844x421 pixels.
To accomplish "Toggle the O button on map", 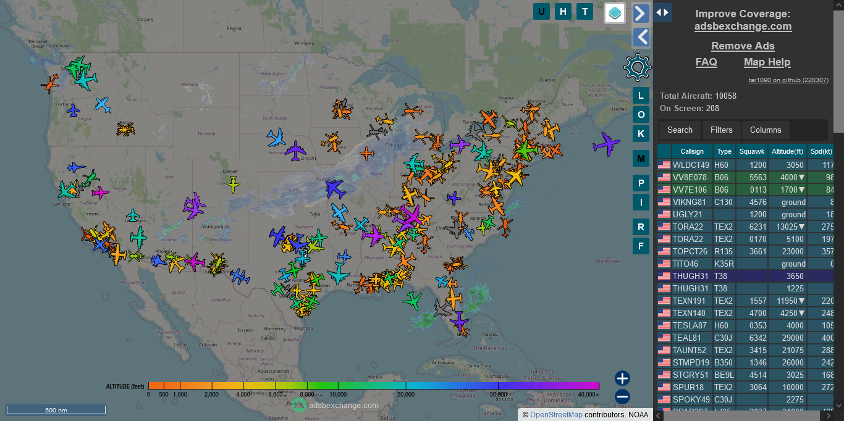I will (x=641, y=115).
